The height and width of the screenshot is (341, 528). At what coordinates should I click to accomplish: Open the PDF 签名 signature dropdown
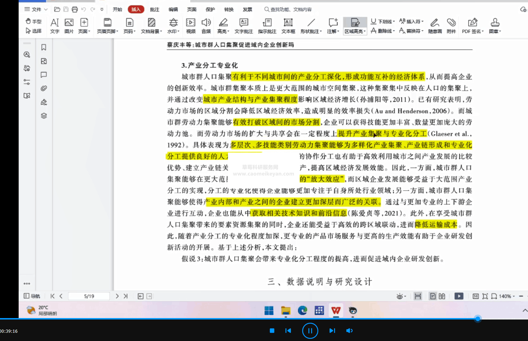(x=473, y=26)
